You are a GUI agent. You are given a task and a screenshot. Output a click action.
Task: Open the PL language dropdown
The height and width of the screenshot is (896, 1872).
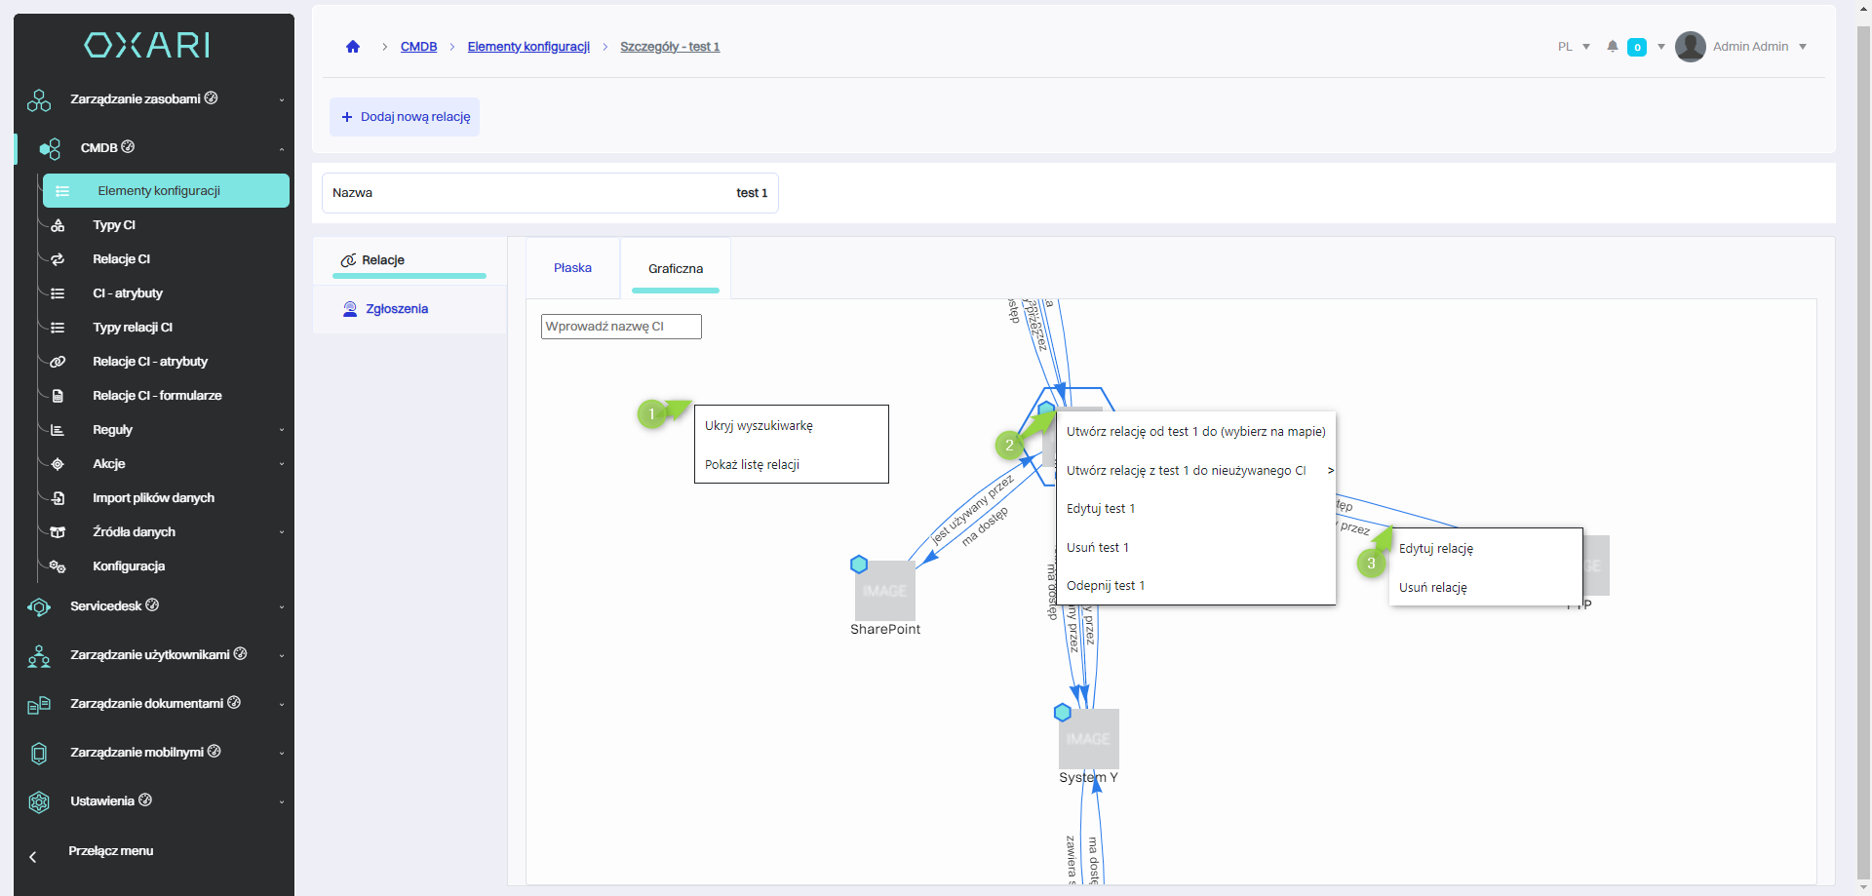(x=1574, y=47)
